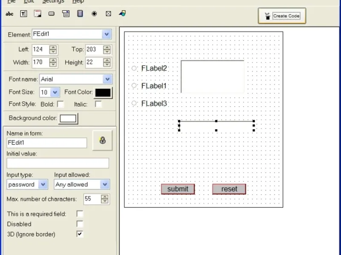Uncheck 3D (Ignore border) checkbox
Image resolution: width=341 pixels, height=255 pixels.
point(80,234)
